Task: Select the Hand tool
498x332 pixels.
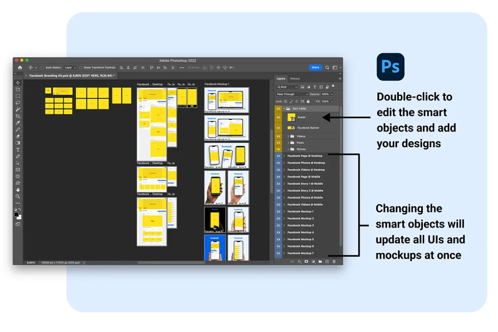Action: (x=18, y=190)
